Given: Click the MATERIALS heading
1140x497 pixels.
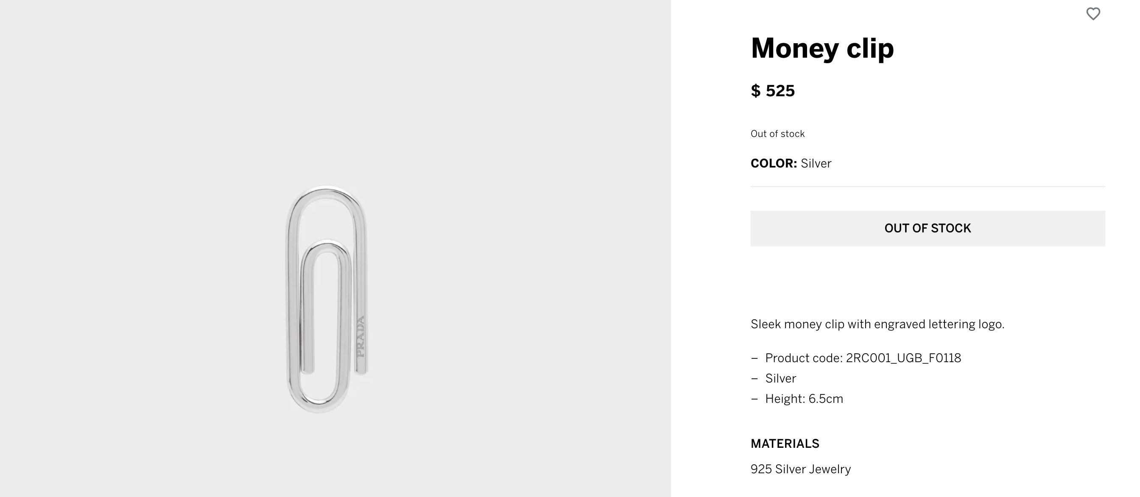Looking at the screenshot, I should pyautogui.click(x=785, y=444).
